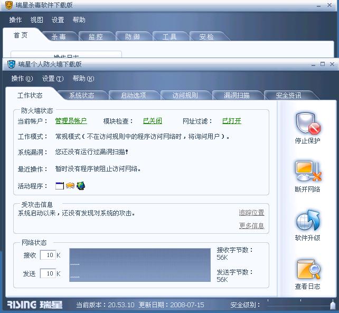Switch to antivirus 工具 tab
339x313 pixels.
click(x=169, y=36)
